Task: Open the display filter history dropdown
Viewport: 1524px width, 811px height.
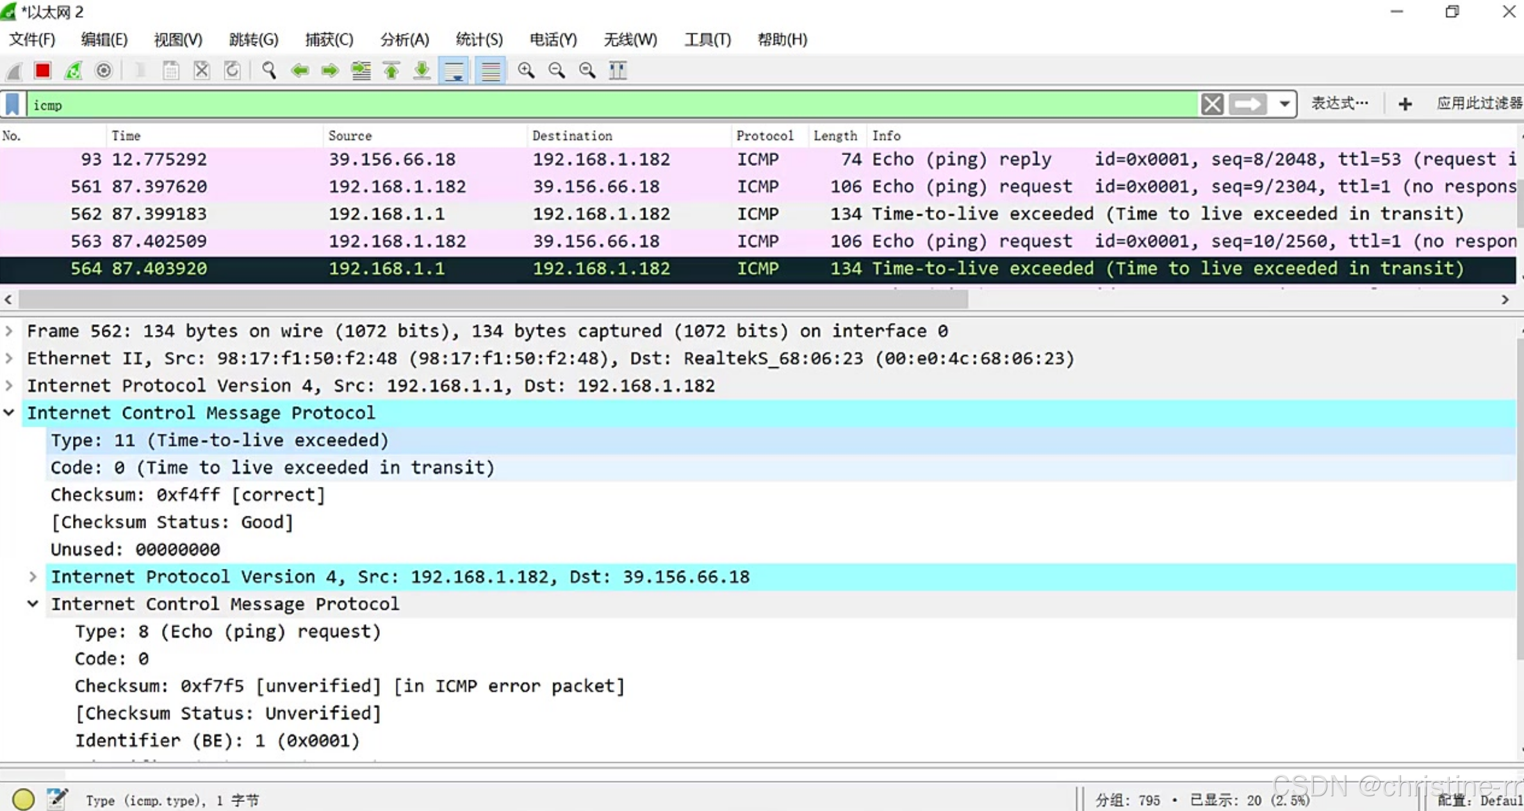Action: coord(1284,104)
